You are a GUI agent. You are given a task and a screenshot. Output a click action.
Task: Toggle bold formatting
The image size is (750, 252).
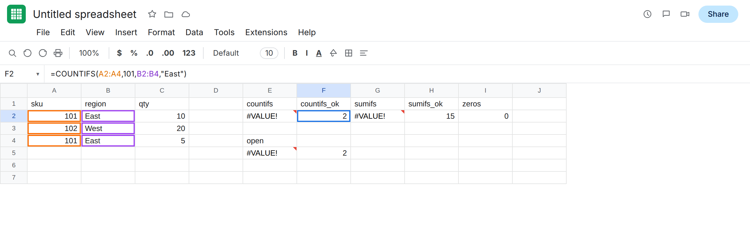pyautogui.click(x=295, y=53)
